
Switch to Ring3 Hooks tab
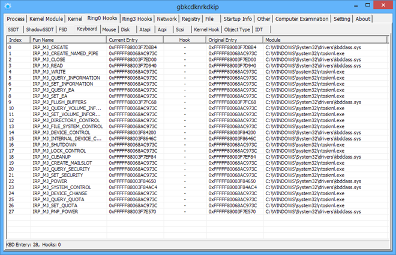tap(137, 19)
